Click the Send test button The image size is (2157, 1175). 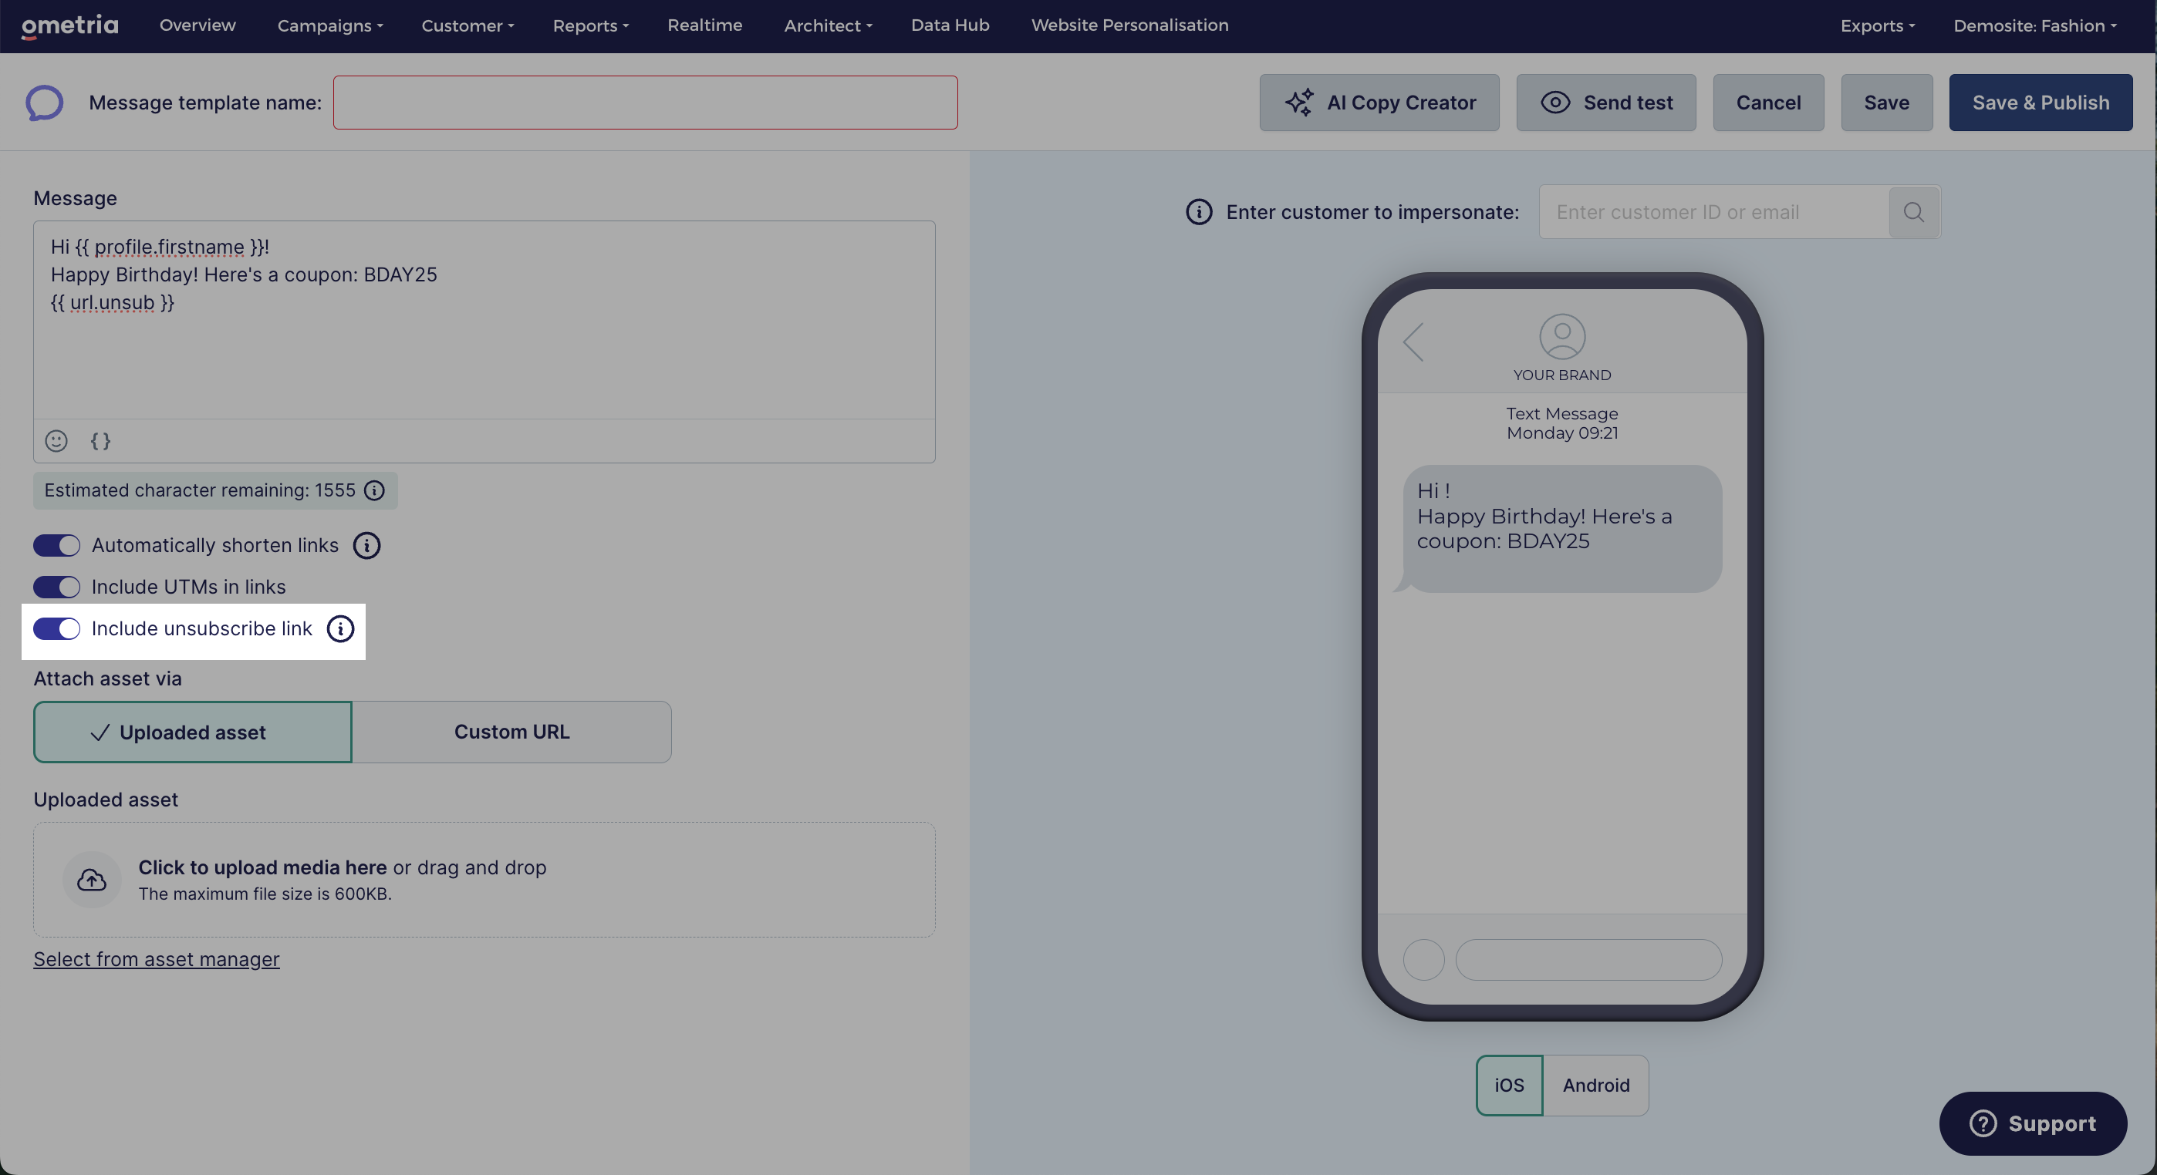pyautogui.click(x=1605, y=103)
